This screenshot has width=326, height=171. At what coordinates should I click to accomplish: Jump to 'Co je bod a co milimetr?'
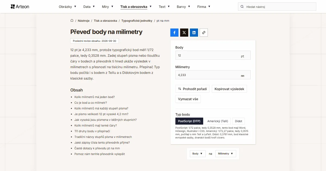coord(91,103)
